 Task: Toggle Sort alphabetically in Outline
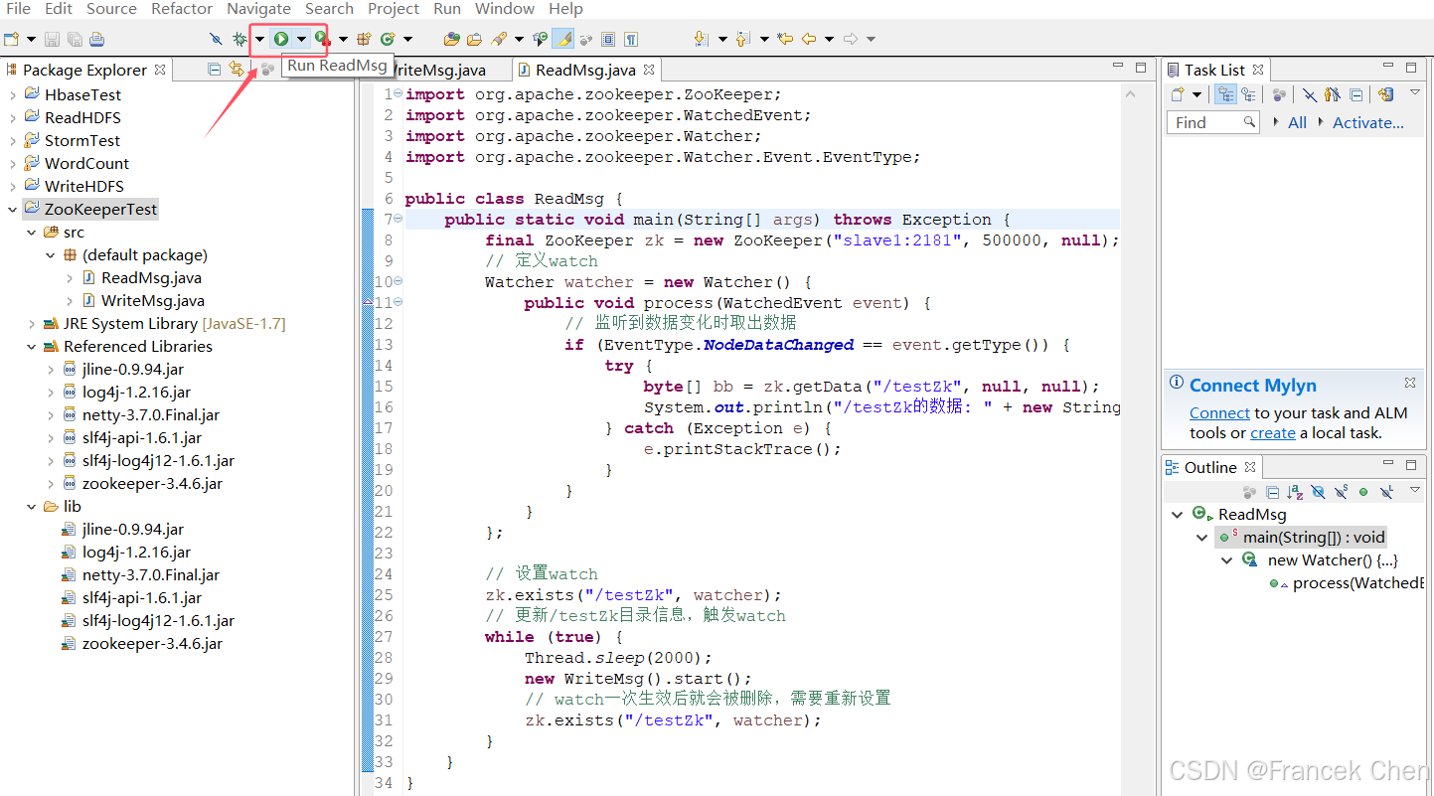[1295, 492]
